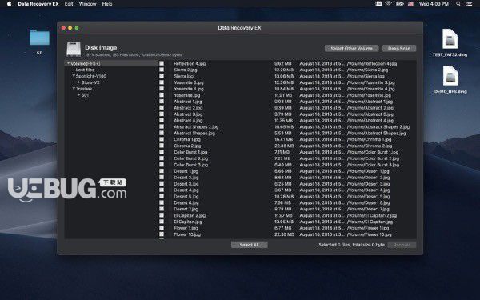The width and height of the screenshot is (480, 300).
Task: Click the file name Desert 3.jpg
Action: [x=186, y=184]
